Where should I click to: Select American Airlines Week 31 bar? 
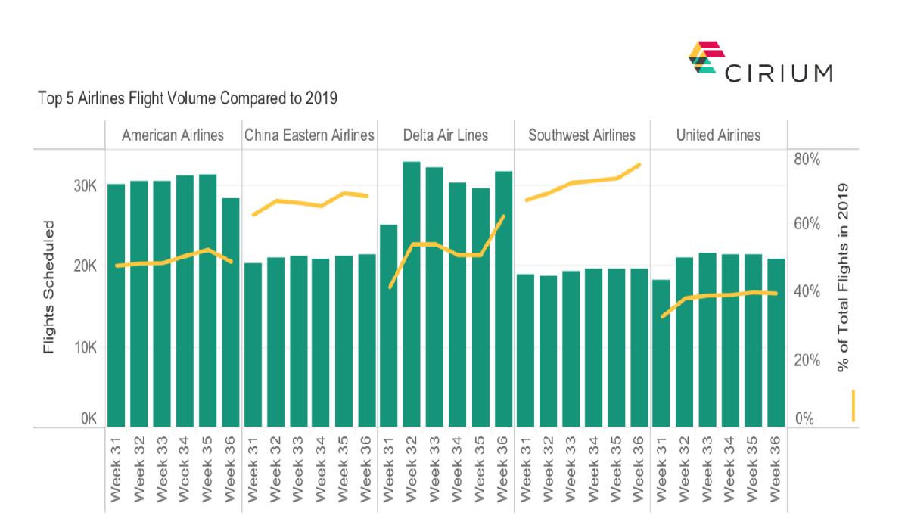(x=116, y=305)
